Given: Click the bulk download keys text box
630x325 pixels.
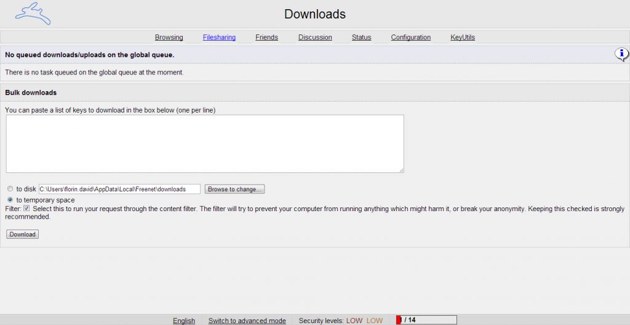Looking at the screenshot, I should 205,144.
